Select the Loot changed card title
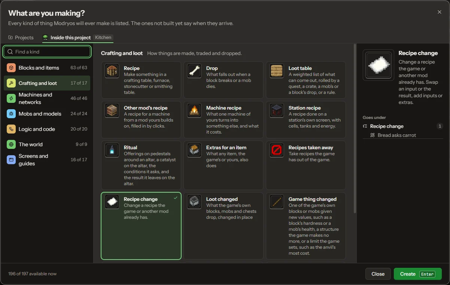Screen dimensions: 450x285 [222, 199]
